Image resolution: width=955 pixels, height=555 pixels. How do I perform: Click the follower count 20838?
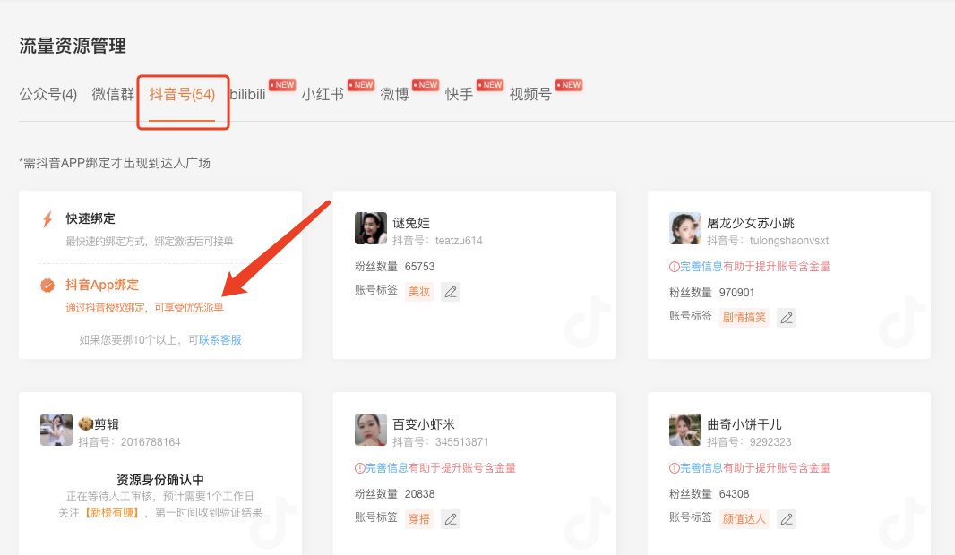(419, 494)
